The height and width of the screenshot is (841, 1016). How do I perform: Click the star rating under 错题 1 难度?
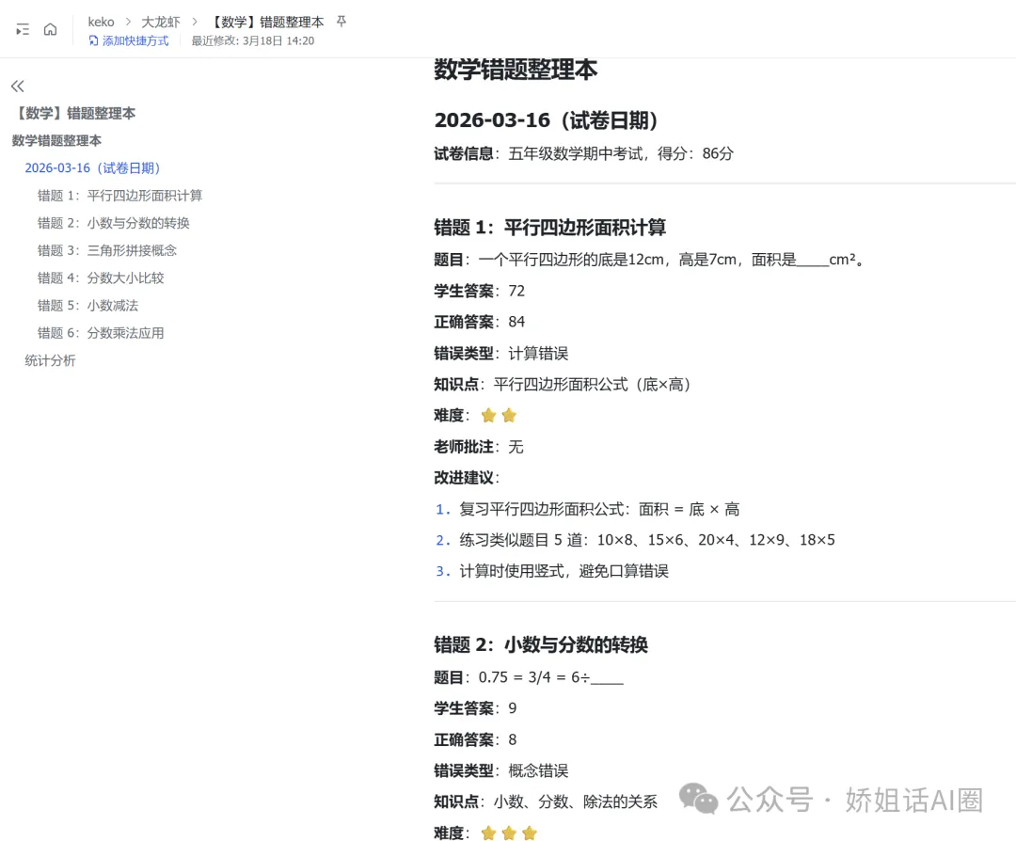point(499,414)
